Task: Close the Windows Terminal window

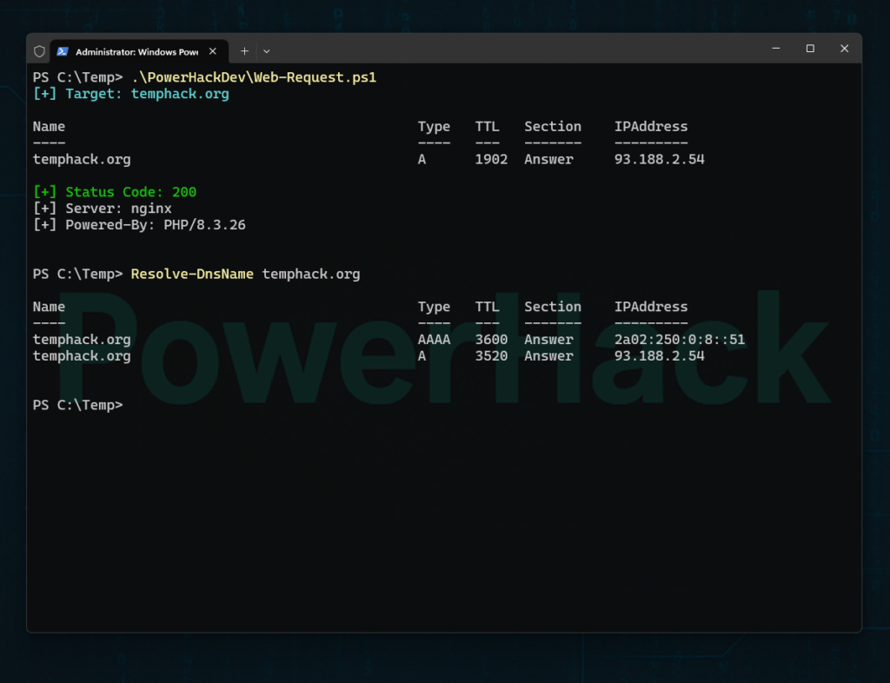Action: [844, 49]
